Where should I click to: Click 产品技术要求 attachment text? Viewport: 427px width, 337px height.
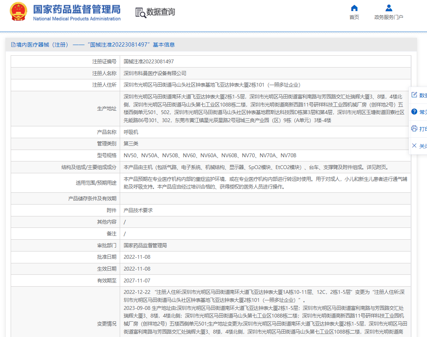pyautogui.click(x=138, y=211)
